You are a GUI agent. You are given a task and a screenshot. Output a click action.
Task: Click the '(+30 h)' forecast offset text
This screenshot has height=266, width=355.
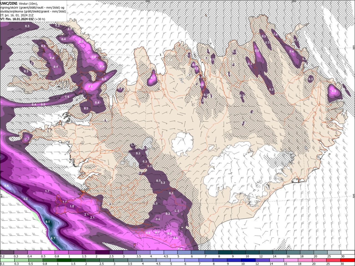(40, 19)
